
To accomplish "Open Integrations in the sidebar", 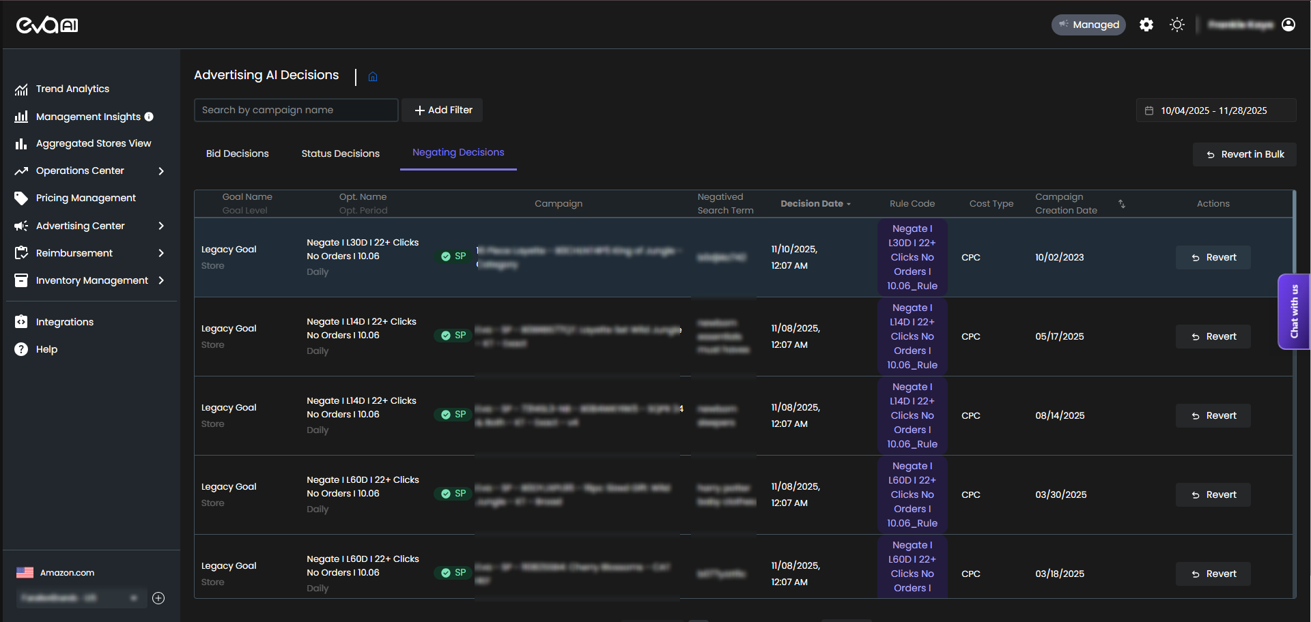I will pyautogui.click(x=64, y=322).
